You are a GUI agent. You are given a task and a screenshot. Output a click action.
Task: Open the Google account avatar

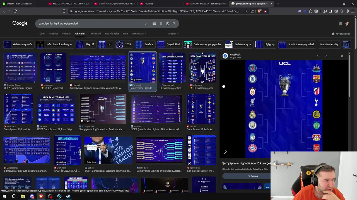347,24
